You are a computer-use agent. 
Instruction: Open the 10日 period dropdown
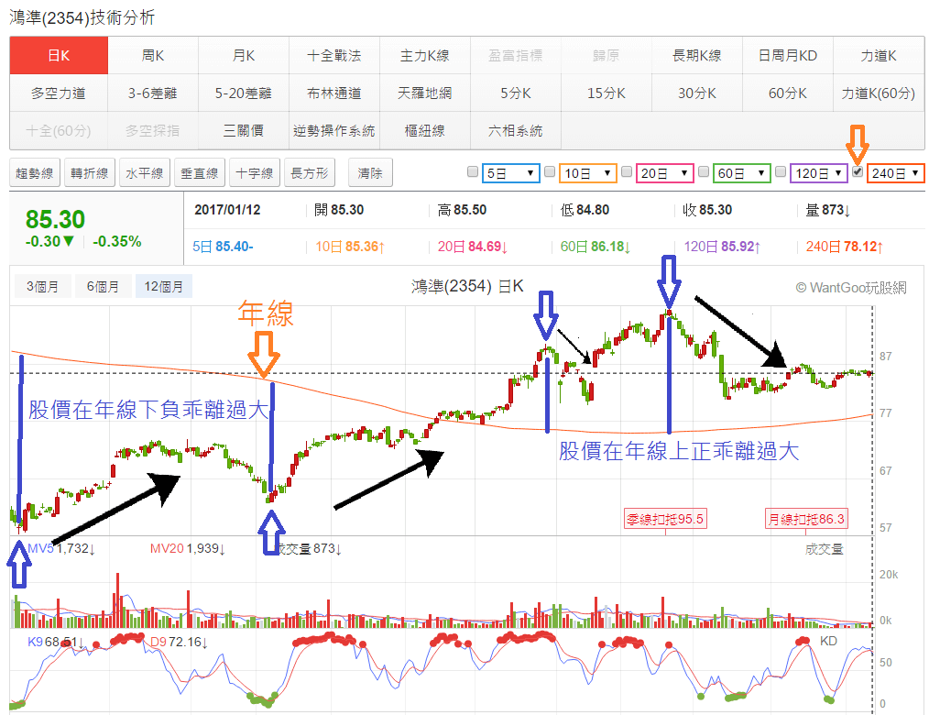[587, 172]
